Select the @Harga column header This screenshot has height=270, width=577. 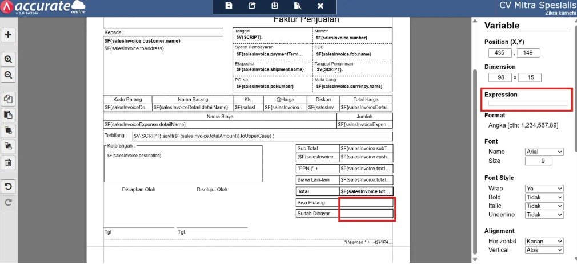[x=285, y=100]
